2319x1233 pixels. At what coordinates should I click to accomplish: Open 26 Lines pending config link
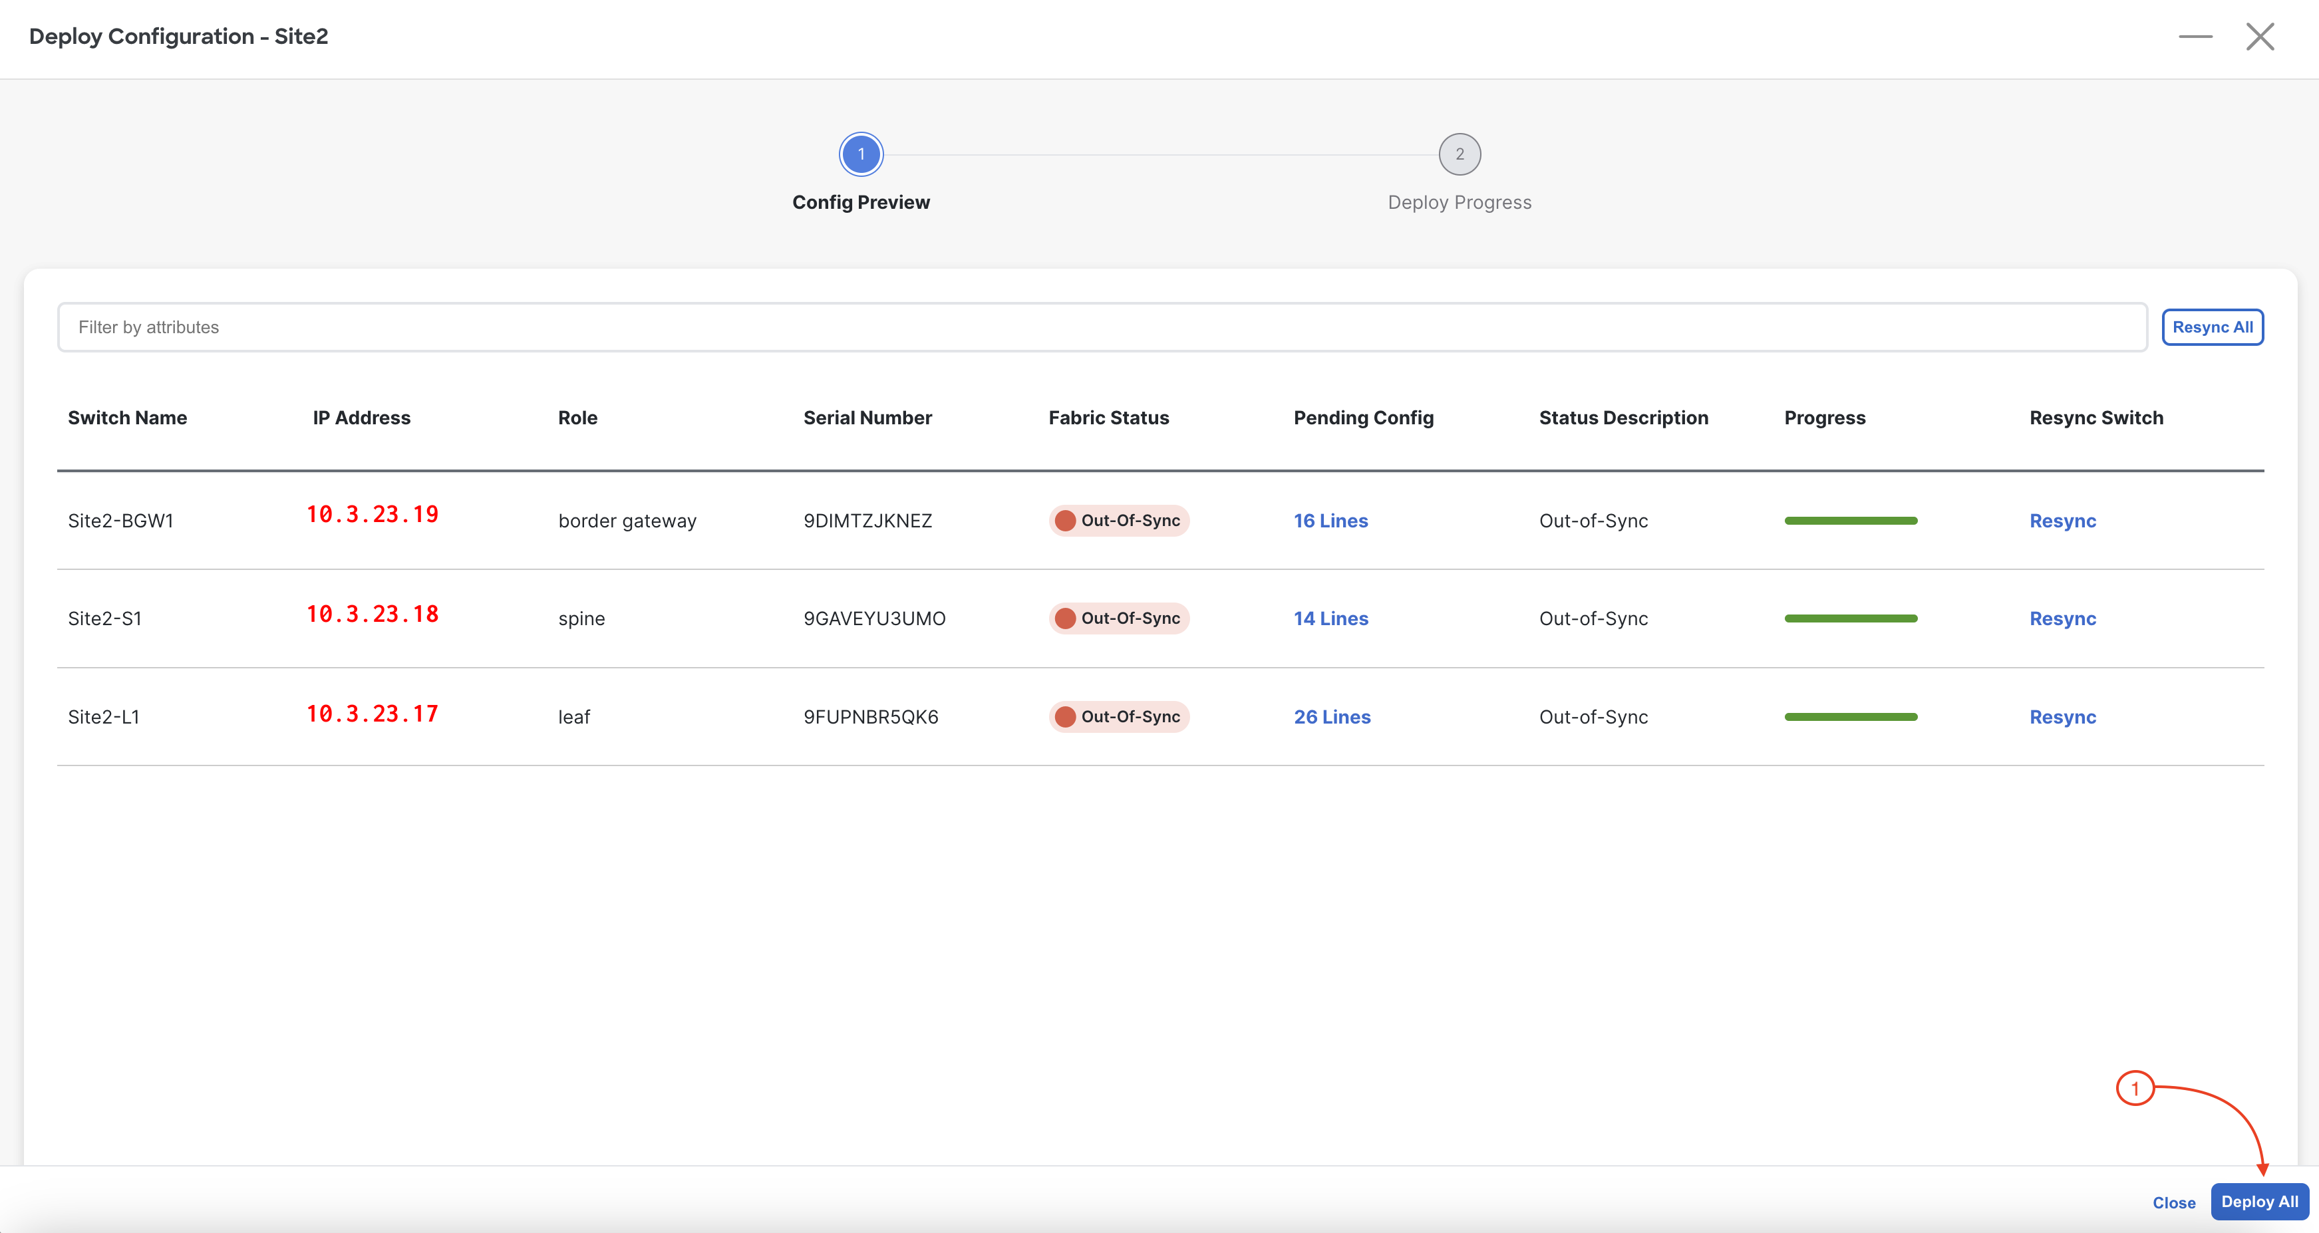[x=1331, y=716]
